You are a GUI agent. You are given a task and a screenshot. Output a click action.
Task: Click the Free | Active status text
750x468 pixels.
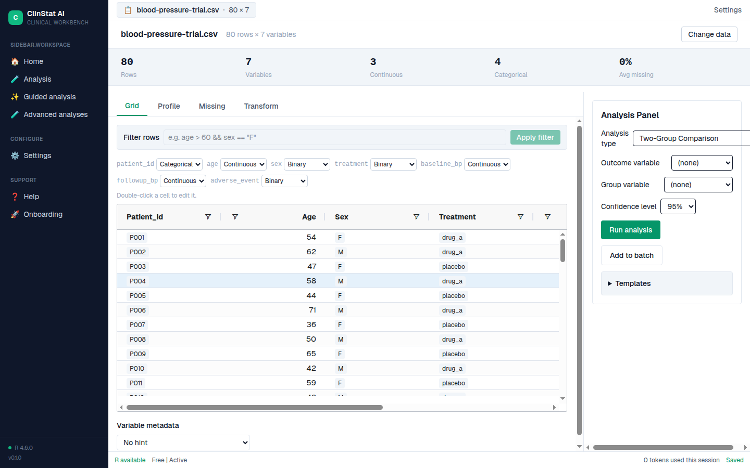(x=169, y=460)
